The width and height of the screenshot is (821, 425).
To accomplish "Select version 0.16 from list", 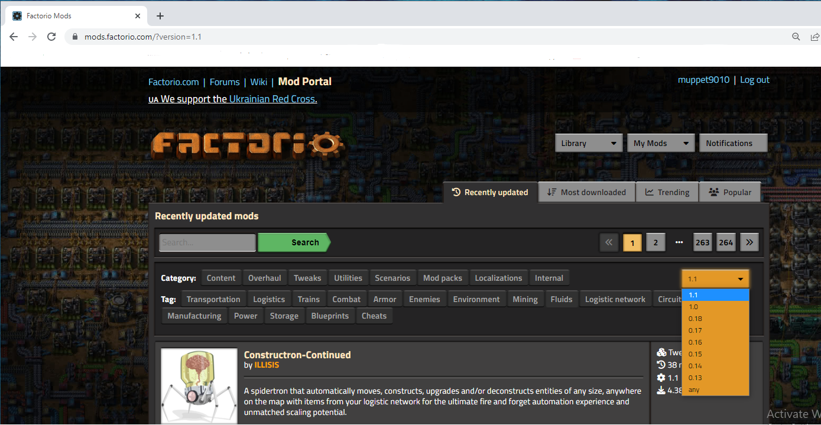I will click(x=715, y=342).
